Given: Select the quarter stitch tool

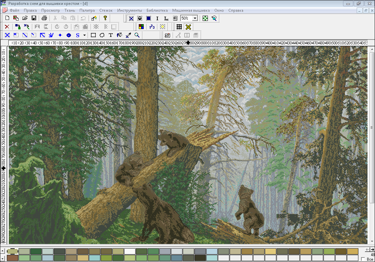Looking at the screenshot, I should (x=34, y=35).
